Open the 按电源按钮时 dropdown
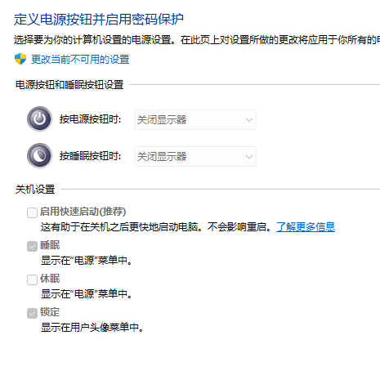The width and height of the screenshot is (380, 371). (x=195, y=119)
